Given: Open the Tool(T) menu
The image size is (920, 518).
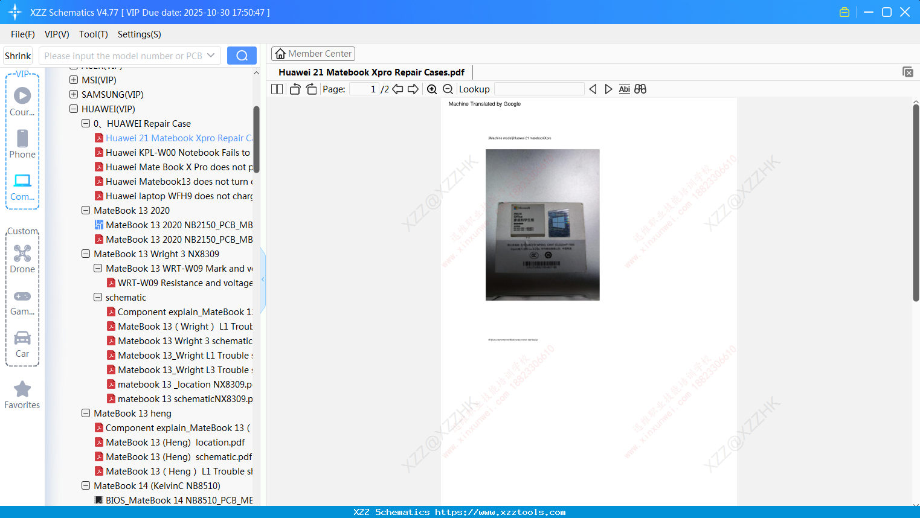Looking at the screenshot, I should [x=94, y=34].
